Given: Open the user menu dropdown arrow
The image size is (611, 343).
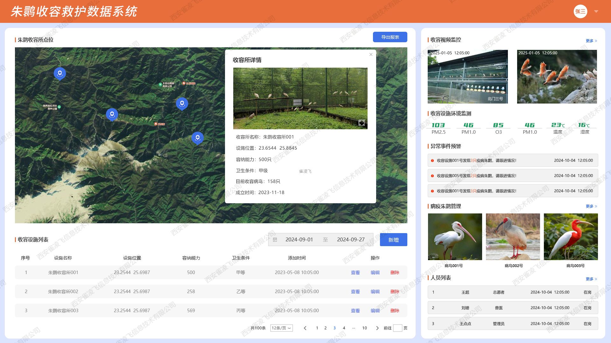Looking at the screenshot, I should click(596, 11).
